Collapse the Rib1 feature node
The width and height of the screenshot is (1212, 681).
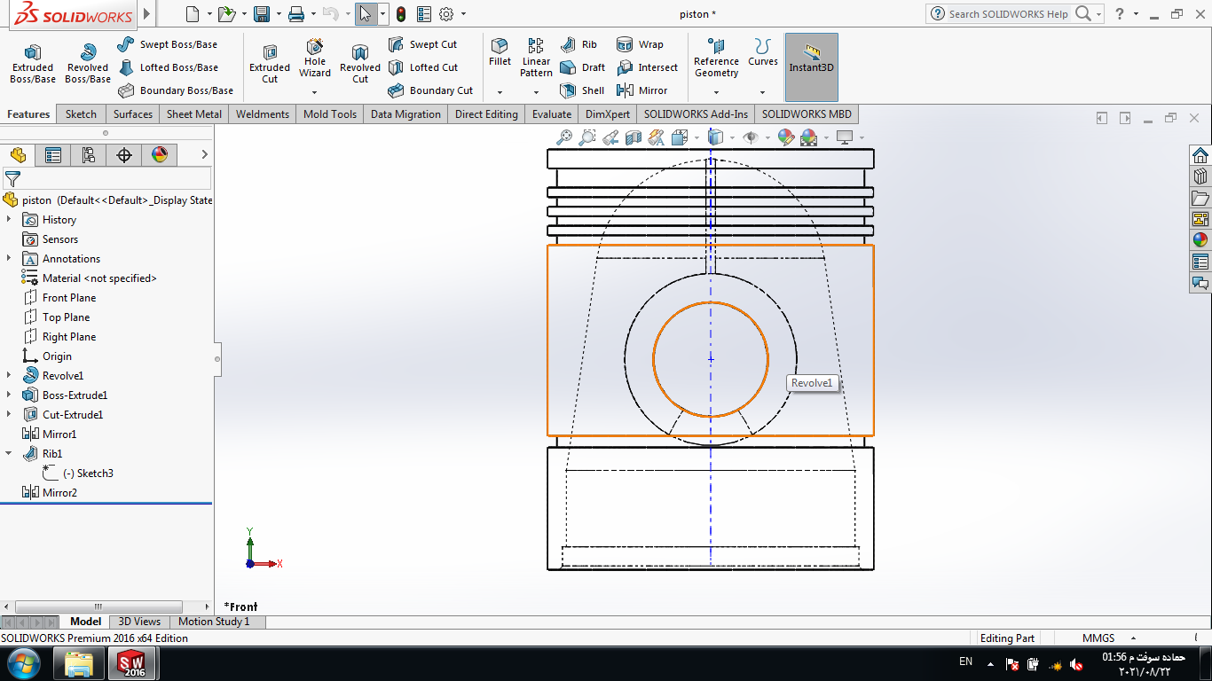pyautogui.click(x=9, y=454)
